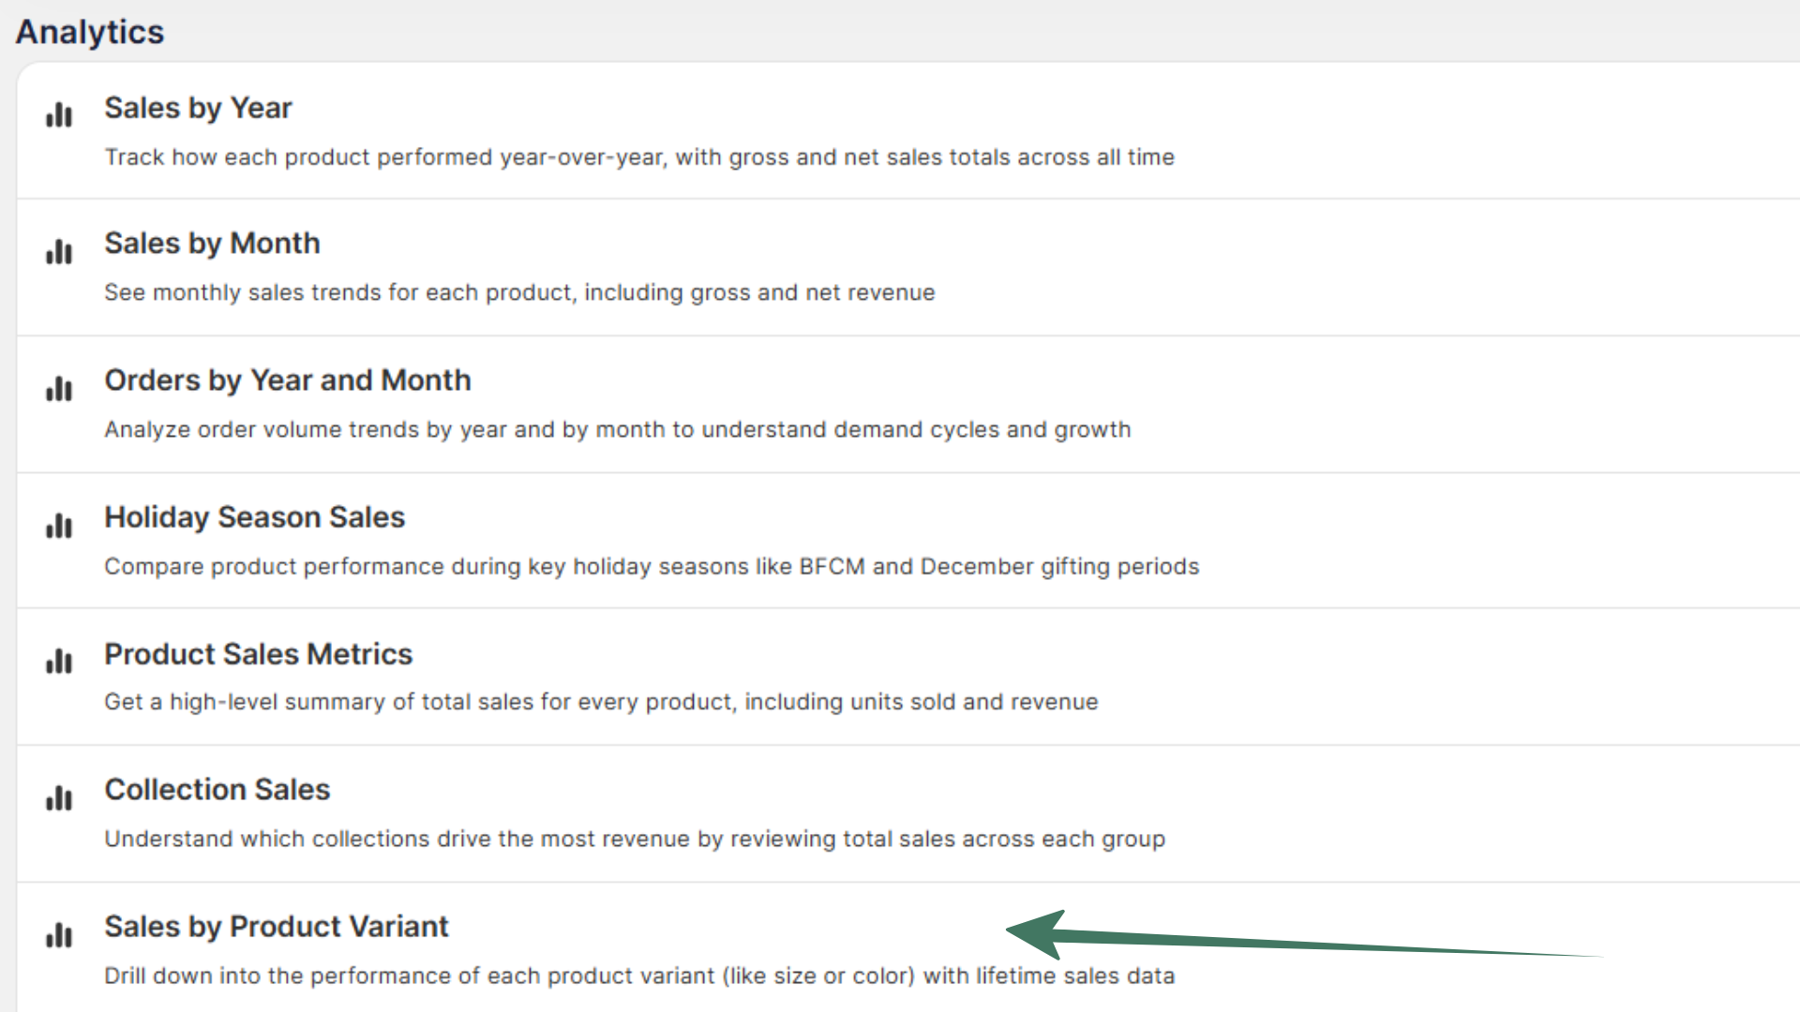Open the Holiday Season Sales report
Image resolution: width=1800 pixels, height=1012 pixels.
pyautogui.click(x=254, y=516)
